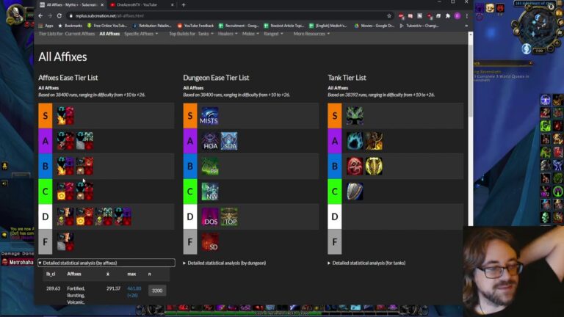This screenshot has height=317, width=564.
Task: Open the Apps bookmark shortcut
Action: (x=46, y=26)
